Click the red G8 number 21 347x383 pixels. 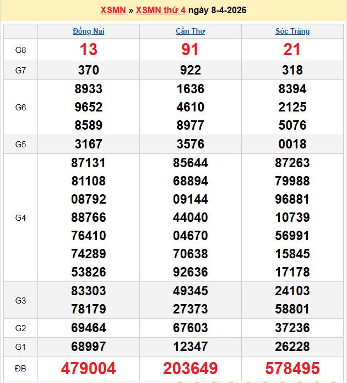click(292, 50)
